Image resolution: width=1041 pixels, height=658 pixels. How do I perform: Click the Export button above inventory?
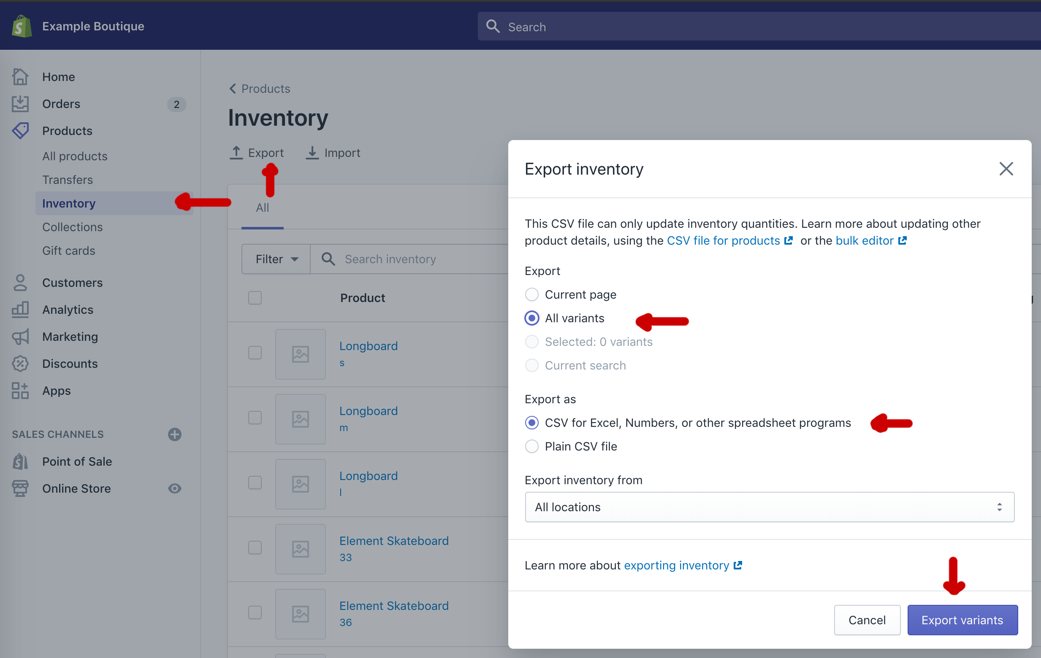tap(257, 153)
